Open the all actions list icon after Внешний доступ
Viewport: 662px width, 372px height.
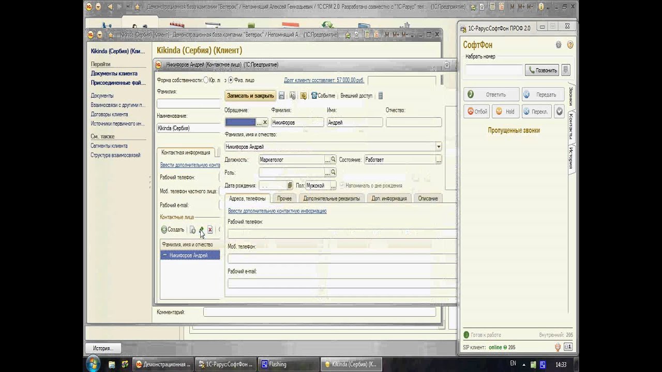point(381,96)
